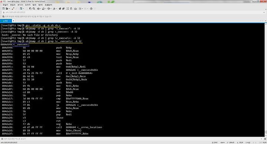The image size is (267, 144).
Task: Click the Open Session folder icon
Action: [x=7, y=9]
